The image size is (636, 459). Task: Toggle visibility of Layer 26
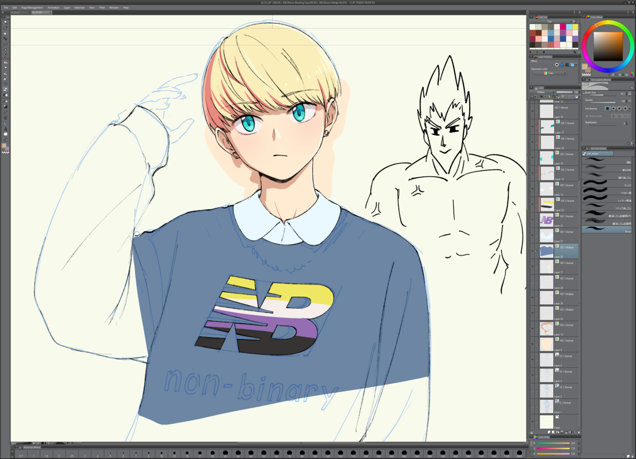click(532, 251)
